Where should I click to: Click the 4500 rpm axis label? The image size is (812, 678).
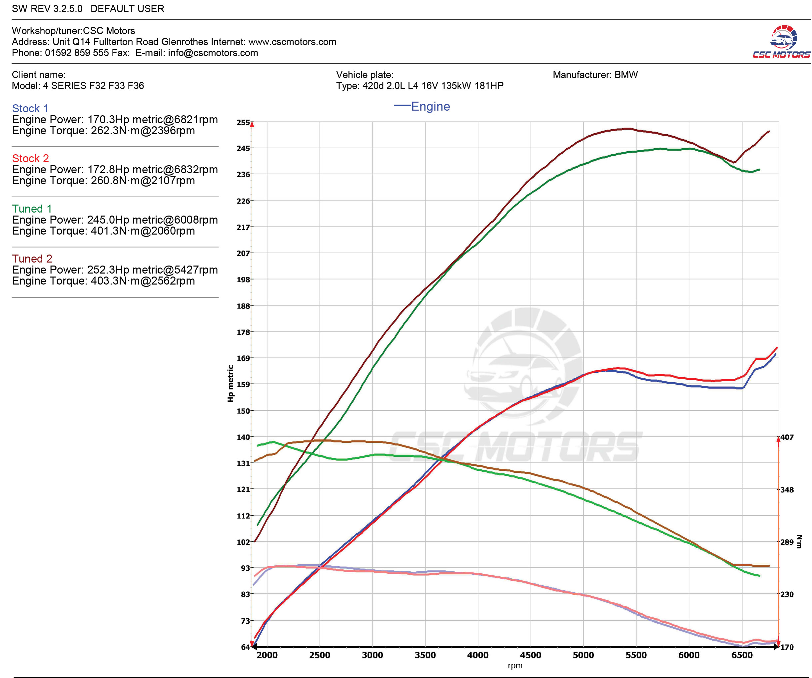(530, 655)
